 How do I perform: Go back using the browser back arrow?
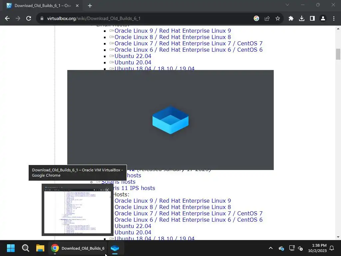[x=7, y=19]
